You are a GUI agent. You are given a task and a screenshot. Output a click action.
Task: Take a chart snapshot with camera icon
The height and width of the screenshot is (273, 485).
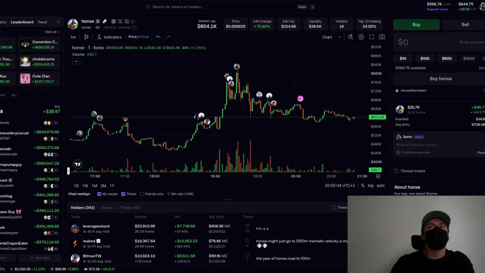tap(382, 37)
